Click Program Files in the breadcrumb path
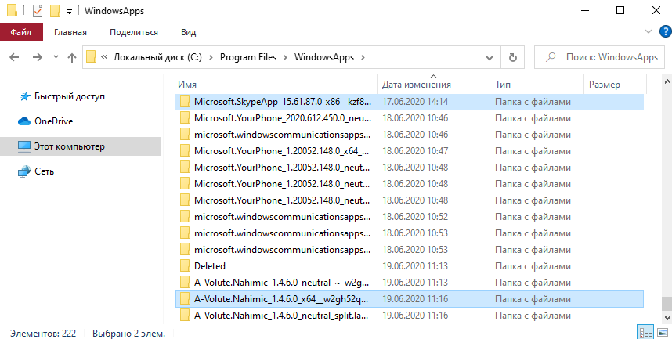Viewport: 672px width, 339px height. 247,57
